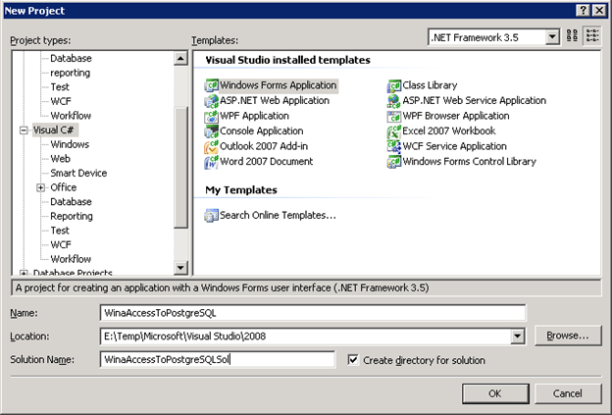Screen dimensions: 612x415
Task: Cancel the New Project dialog
Action: click(x=568, y=393)
